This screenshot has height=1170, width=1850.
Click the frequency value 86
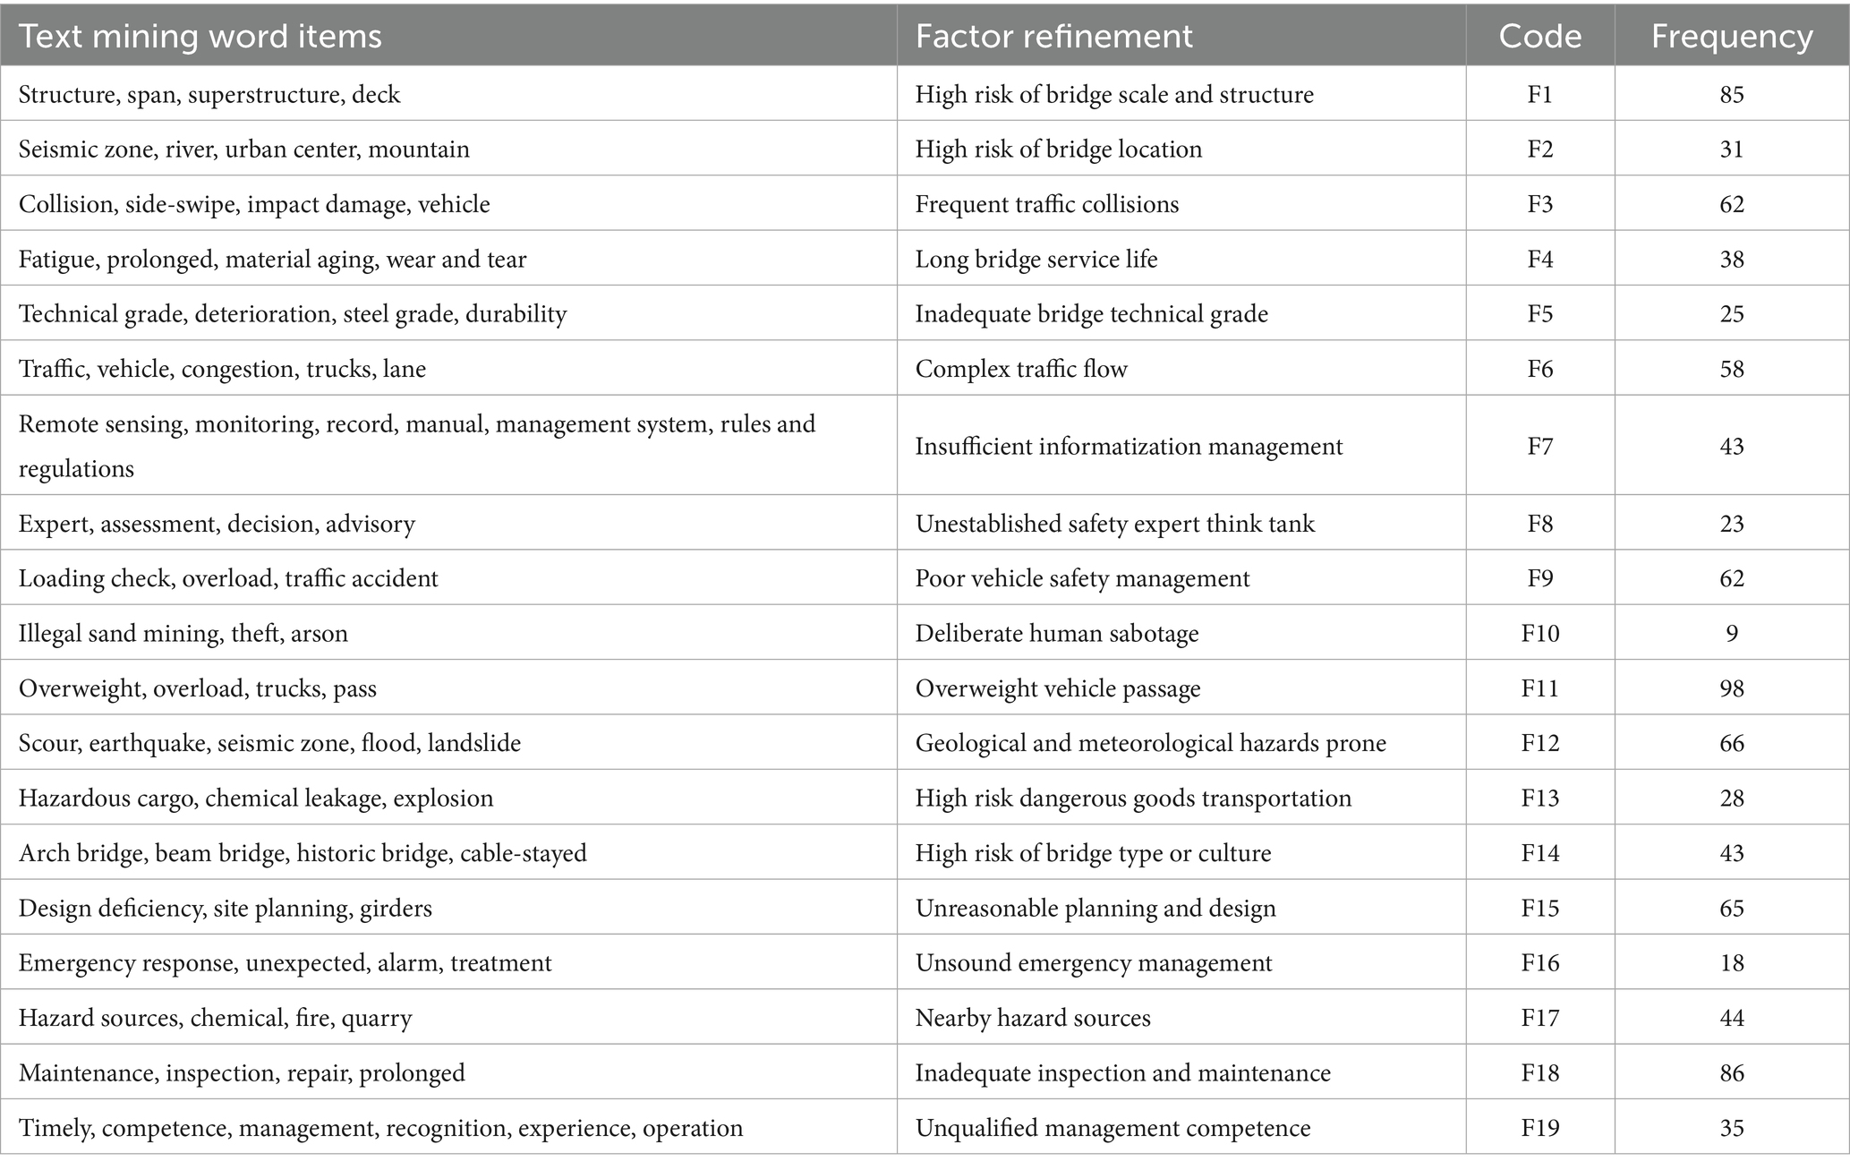(x=1731, y=1072)
